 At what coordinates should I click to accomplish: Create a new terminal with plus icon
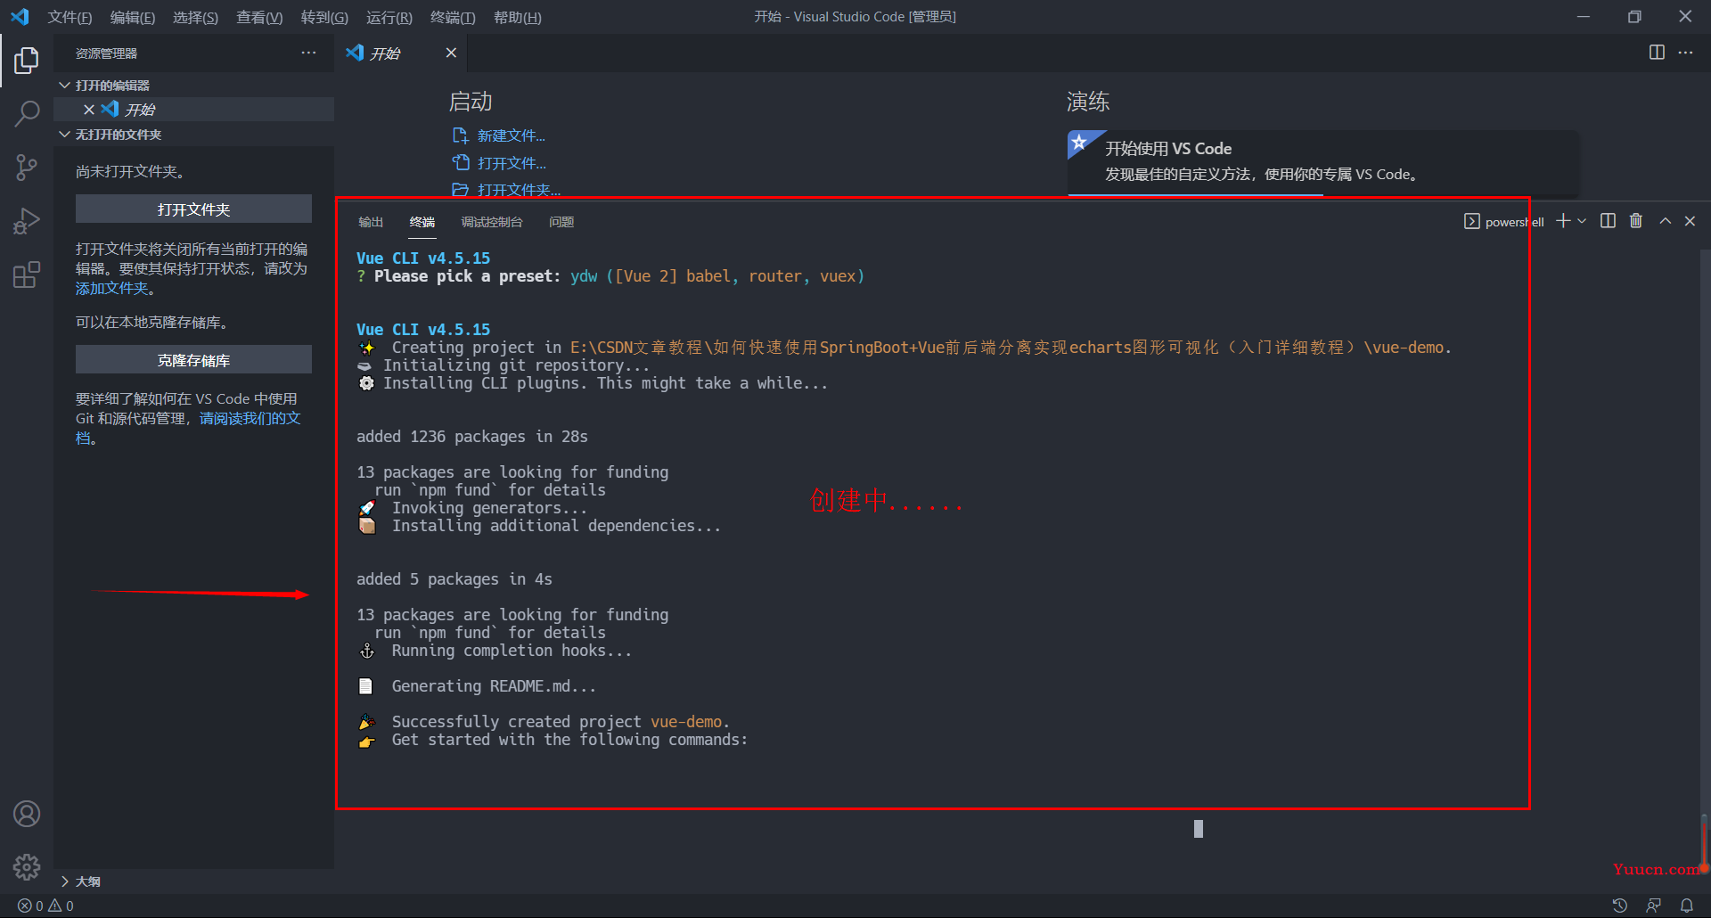click(x=1563, y=220)
